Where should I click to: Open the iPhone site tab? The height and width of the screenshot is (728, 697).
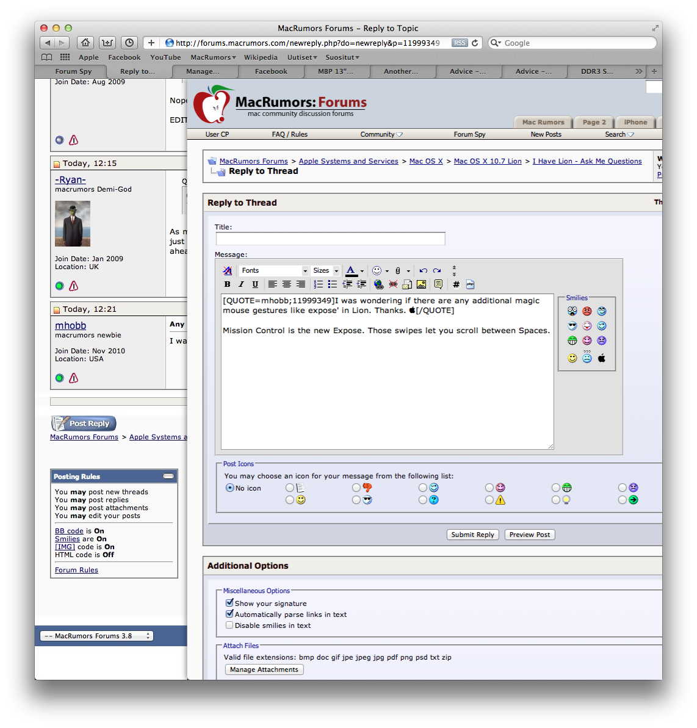(635, 122)
